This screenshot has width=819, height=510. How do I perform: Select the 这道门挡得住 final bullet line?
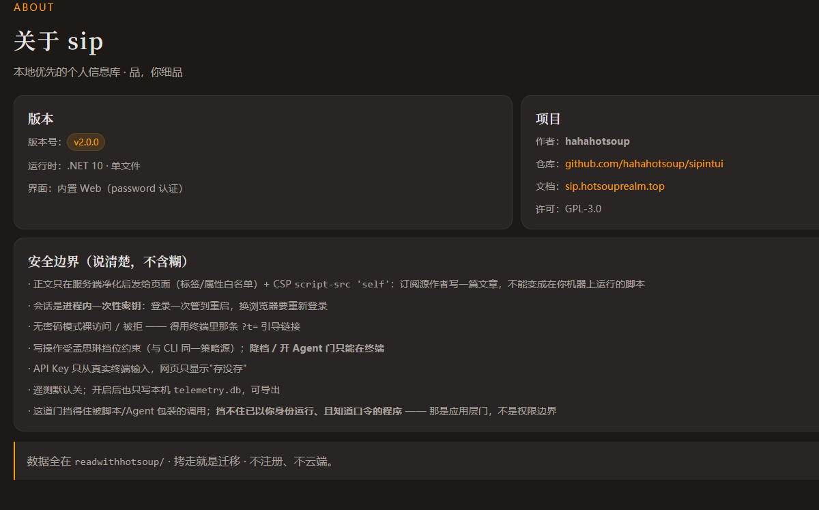(x=292, y=411)
